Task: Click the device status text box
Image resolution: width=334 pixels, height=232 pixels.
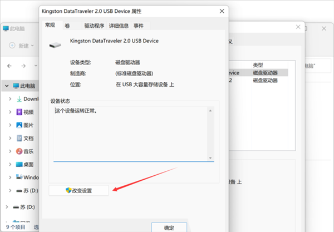Action: (x=131, y=134)
